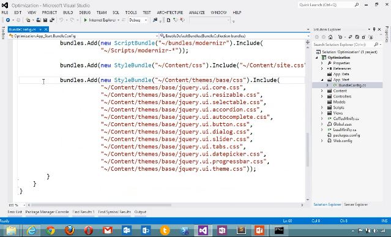
Task: Click Show All Files icon in Solution Explorer
Action: pyautogui.click(x=371, y=37)
